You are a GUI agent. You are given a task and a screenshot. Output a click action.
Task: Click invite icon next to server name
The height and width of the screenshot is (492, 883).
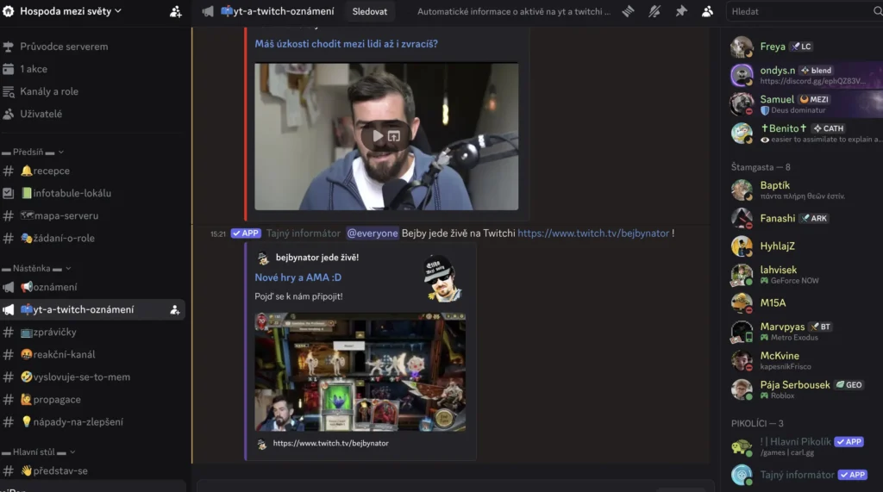[176, 11]
